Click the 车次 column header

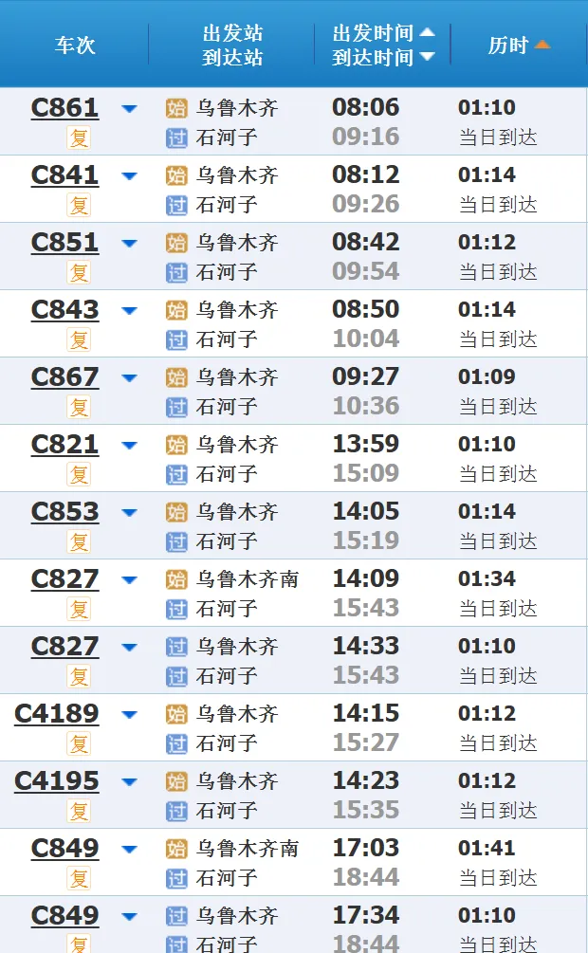(75, 45)
